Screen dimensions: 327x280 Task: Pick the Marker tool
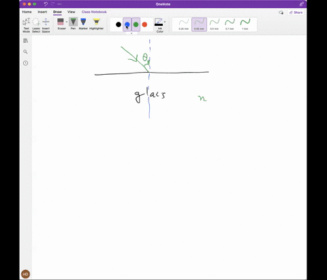pyautogui.click(x=83, y=24)
